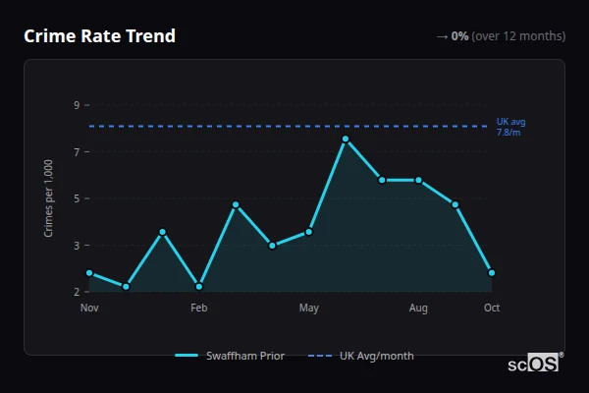The height and width of the screenshot is (393, 589).
Task: Toggle UK Avg/month legend entry
Action: [360, 356]
